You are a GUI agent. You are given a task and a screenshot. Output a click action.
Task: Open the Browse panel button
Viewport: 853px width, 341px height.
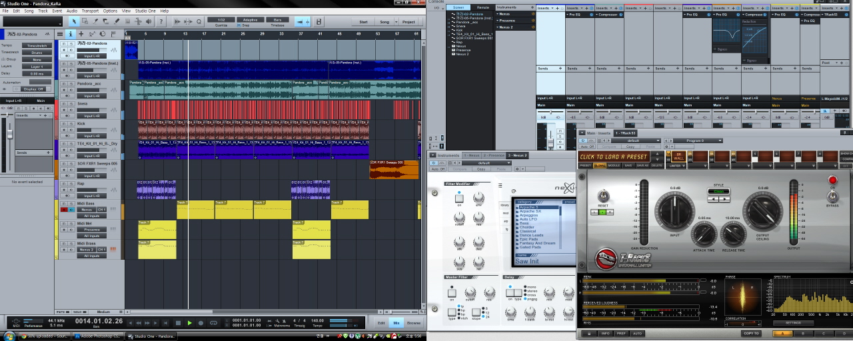414,322
